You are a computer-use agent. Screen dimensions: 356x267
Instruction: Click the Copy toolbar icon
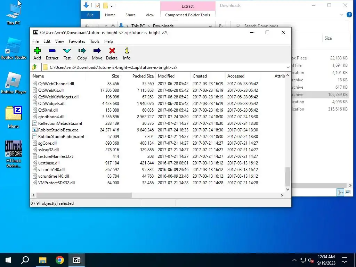click(x=82, y=54)
